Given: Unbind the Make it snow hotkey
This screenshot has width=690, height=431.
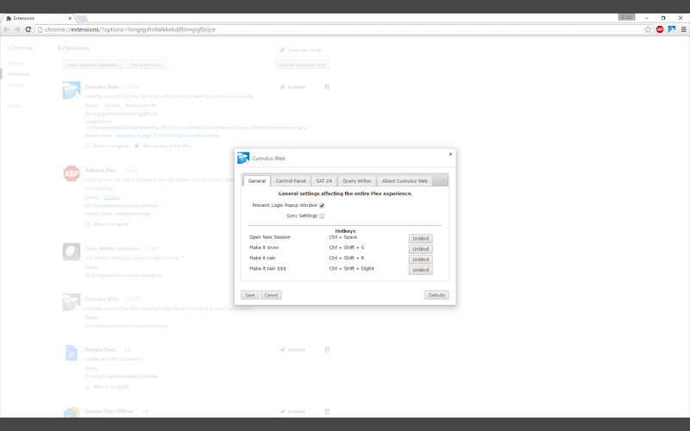Looking at the screenshot, I should click(x=421, y=249).
